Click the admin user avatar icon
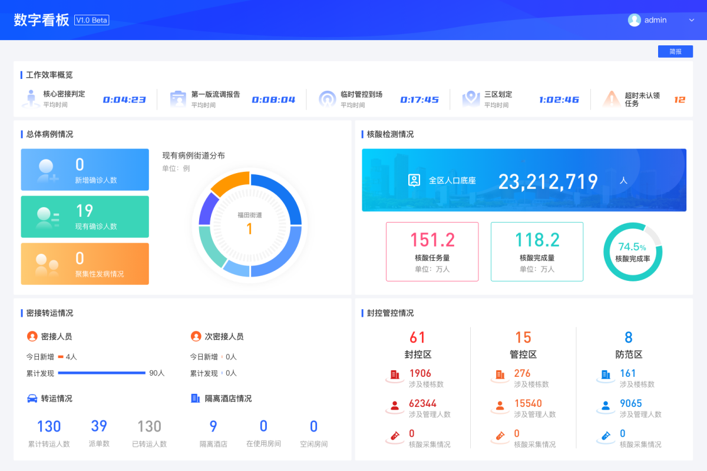The image size is (707, 471). click(635, 20)
